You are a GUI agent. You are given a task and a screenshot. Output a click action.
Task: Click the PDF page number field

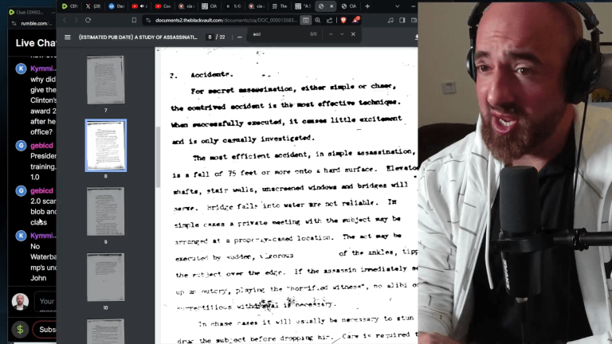coord(210,37)
